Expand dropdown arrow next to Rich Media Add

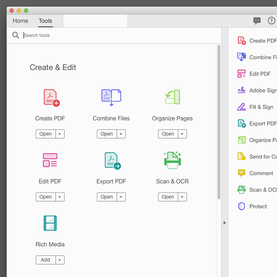point(60,260)
